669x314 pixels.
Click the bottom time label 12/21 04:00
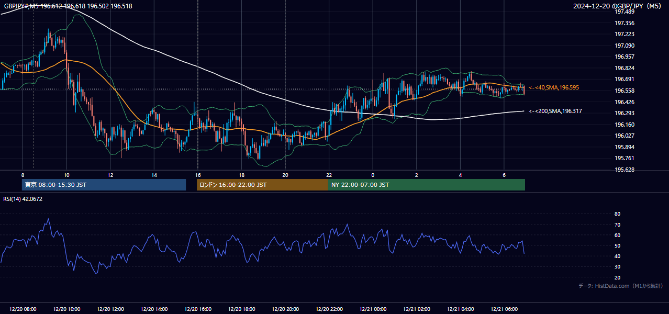(461, 309)
